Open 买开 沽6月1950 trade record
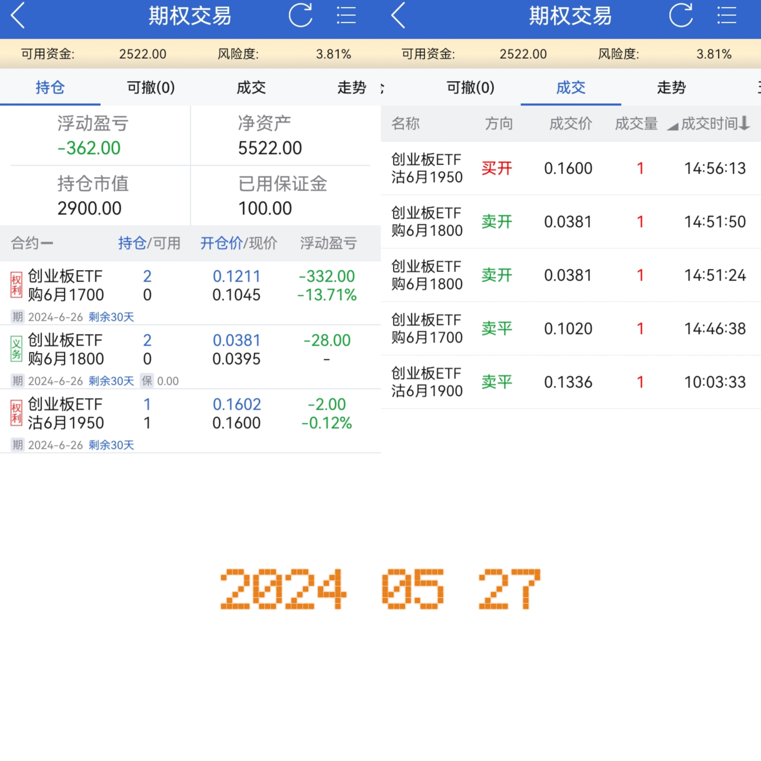This screenshot has height=761, width=761. click(570, 169)
